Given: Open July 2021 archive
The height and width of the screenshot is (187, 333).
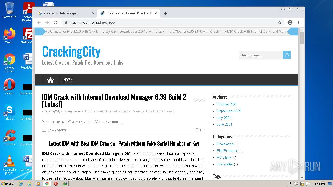Looking at the screenshot, I should click(224, 118).
